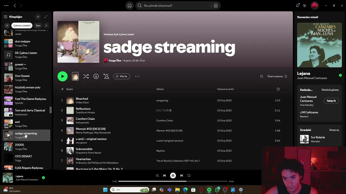Download the playlist
Viewport: 346px width, 194px height.
point(96,76)
